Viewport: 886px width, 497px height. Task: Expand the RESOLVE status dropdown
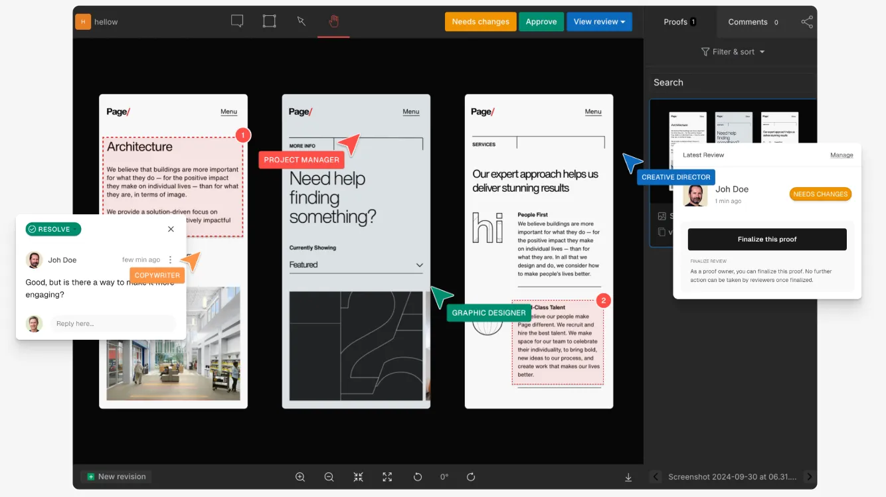pos(53,229)
